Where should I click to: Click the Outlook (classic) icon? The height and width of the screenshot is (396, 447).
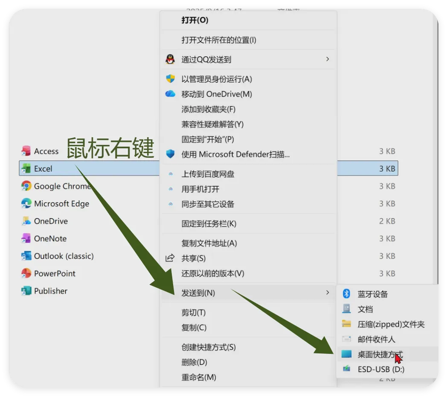click(x=26, y=256)
